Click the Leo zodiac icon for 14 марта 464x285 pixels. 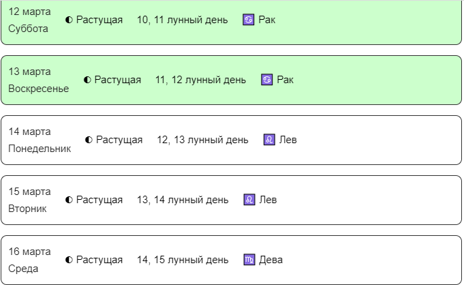point(269,140)
